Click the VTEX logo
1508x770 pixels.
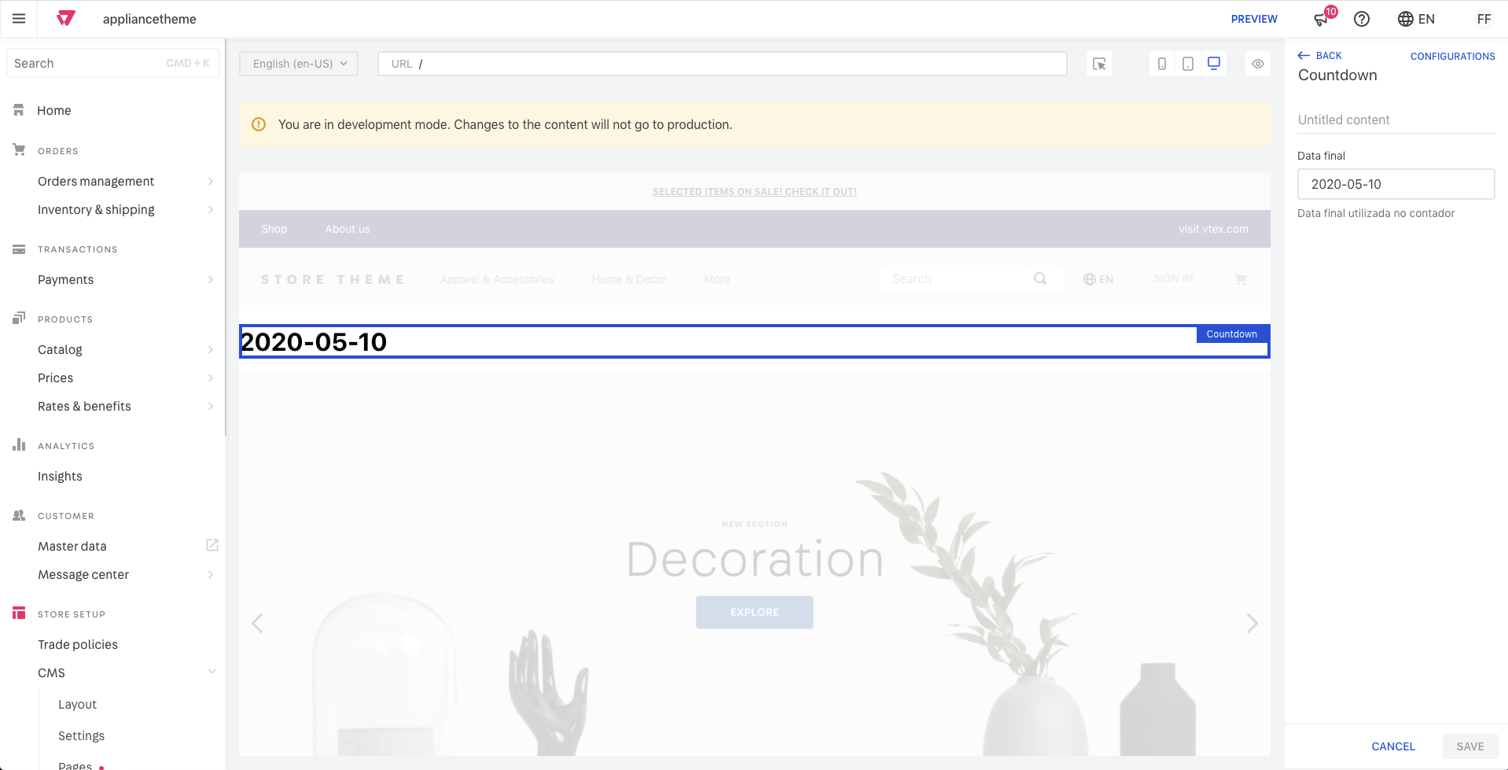point(66,19)
